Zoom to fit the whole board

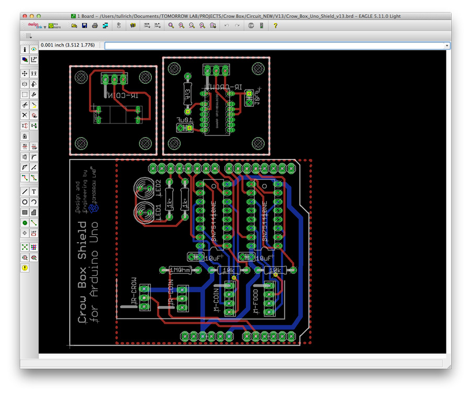pyautogui.click(x=171, y=26)
